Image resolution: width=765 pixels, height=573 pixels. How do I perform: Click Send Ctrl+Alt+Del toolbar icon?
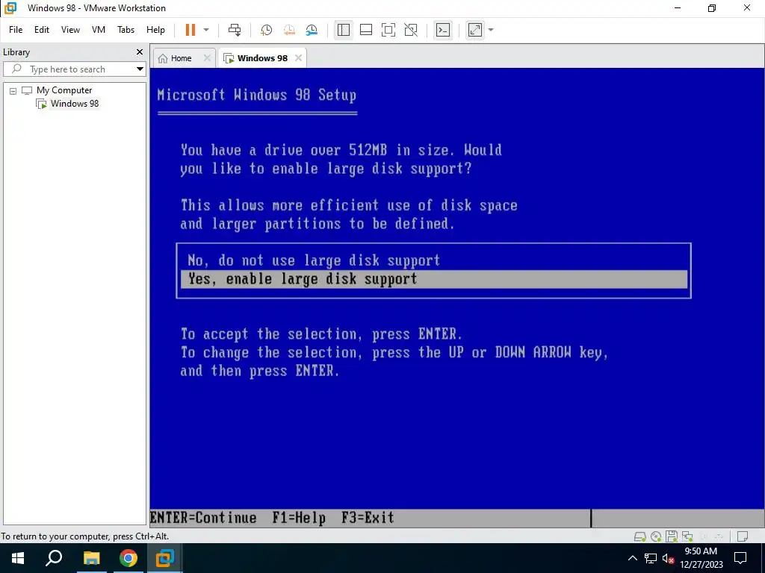(235, 30)
